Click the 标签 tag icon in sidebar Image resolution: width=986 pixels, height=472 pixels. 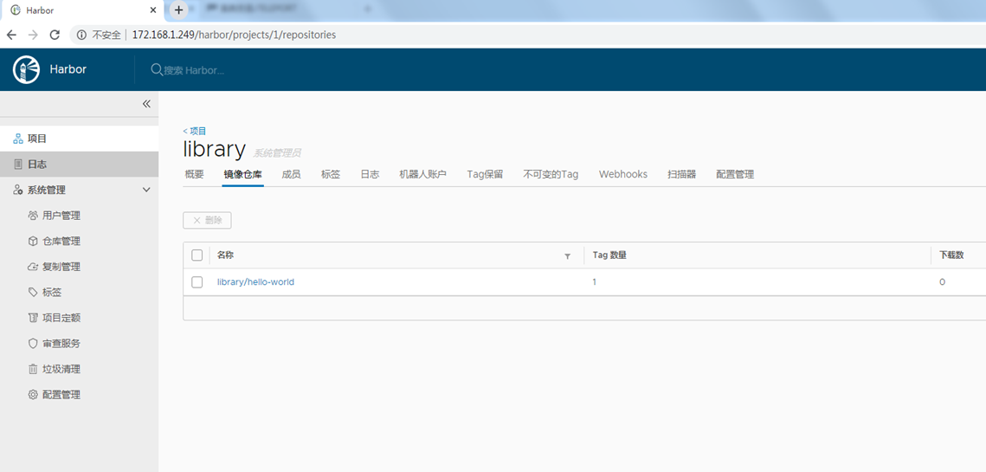click(33, 293)
